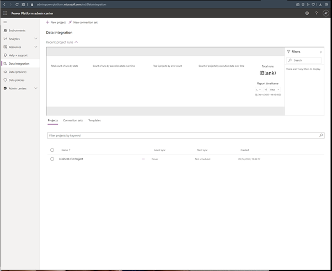
Task: Click the timeframe number field showing 10
Action: click(265, 89)
